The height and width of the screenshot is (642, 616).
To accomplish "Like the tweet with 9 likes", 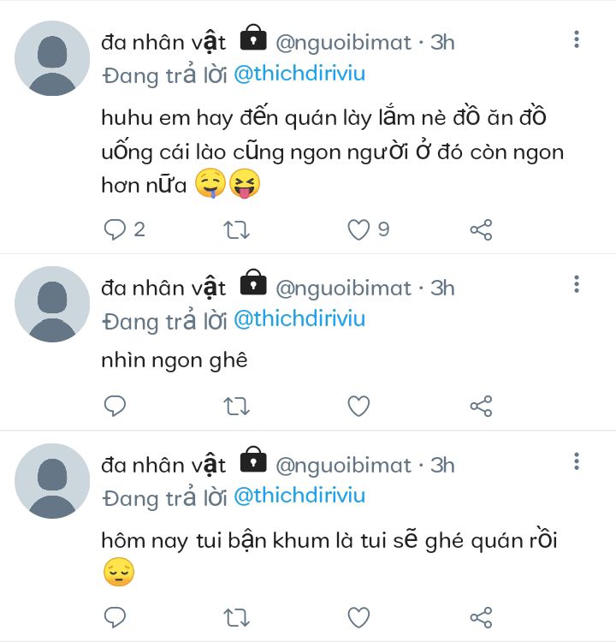I will [358, 229].
